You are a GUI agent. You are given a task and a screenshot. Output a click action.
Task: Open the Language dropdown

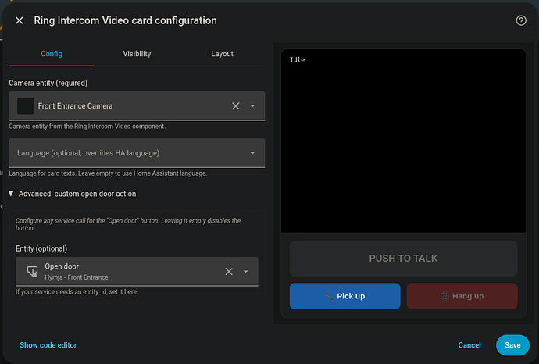(x=137, y=153)
